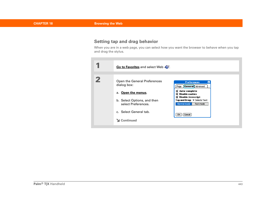The width and height of the screenshot is (254, 197).
Task: Click the Select General tab instruction text
Action: click(x=135, y=112)
